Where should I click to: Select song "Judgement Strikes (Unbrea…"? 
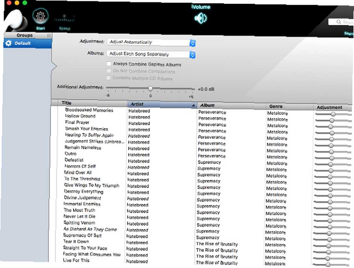(95, 141)
